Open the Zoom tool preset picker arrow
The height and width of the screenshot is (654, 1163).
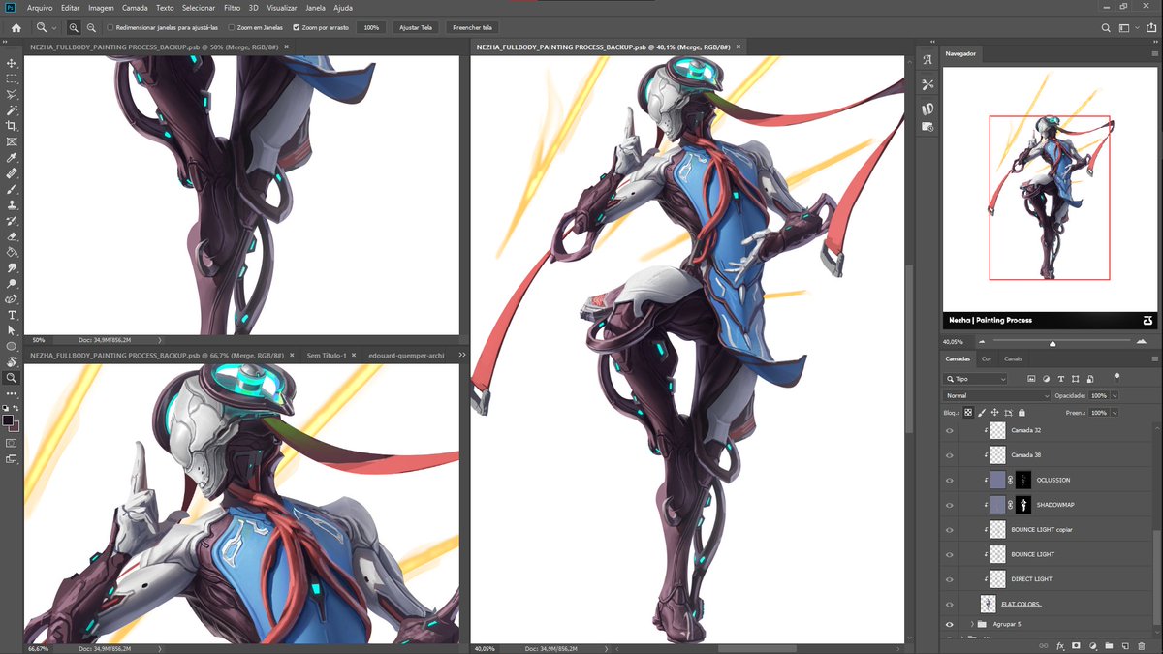(x=54, y=28)
